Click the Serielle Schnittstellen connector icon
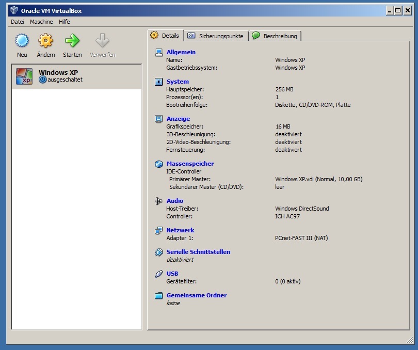The image size is (418, 350). point(158,252)
